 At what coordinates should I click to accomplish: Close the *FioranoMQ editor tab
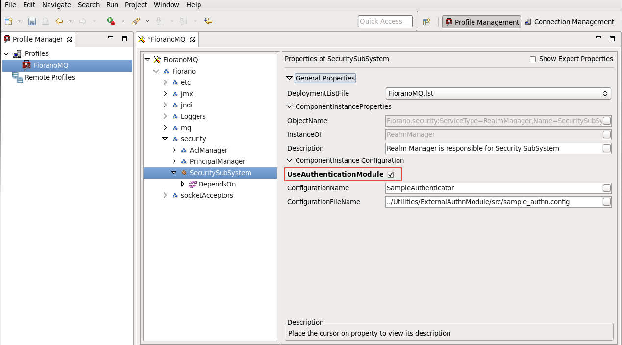coord(192,39)
